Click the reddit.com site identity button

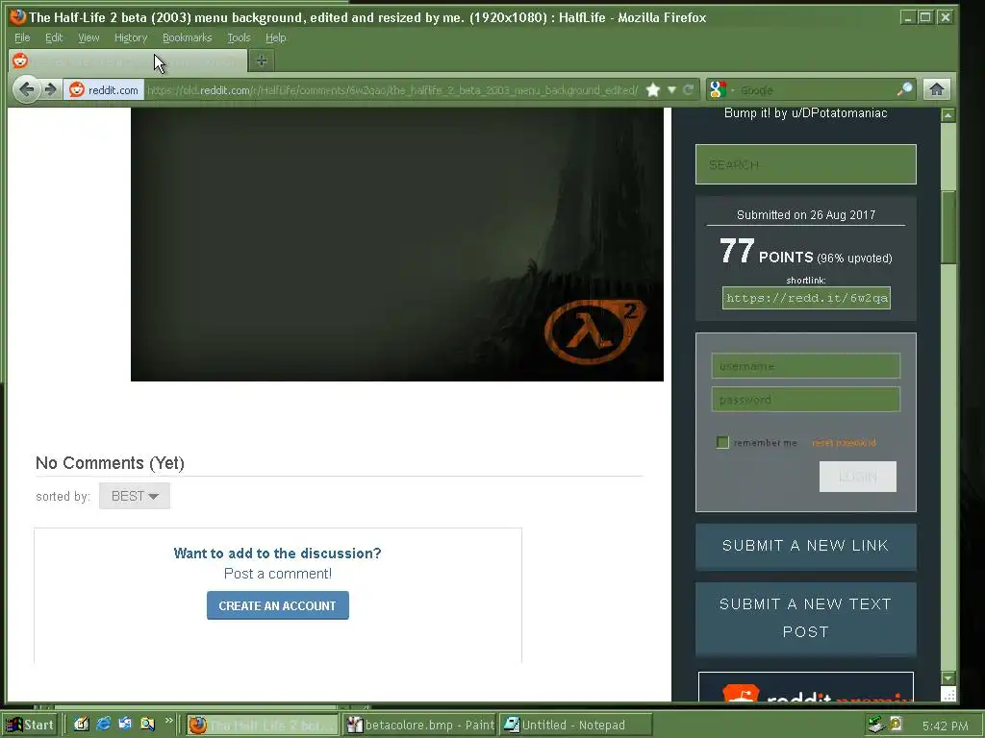click(104, 89)
